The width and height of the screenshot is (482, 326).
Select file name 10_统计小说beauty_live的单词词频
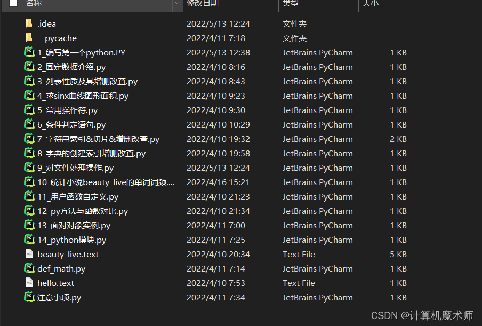point(106,182)
